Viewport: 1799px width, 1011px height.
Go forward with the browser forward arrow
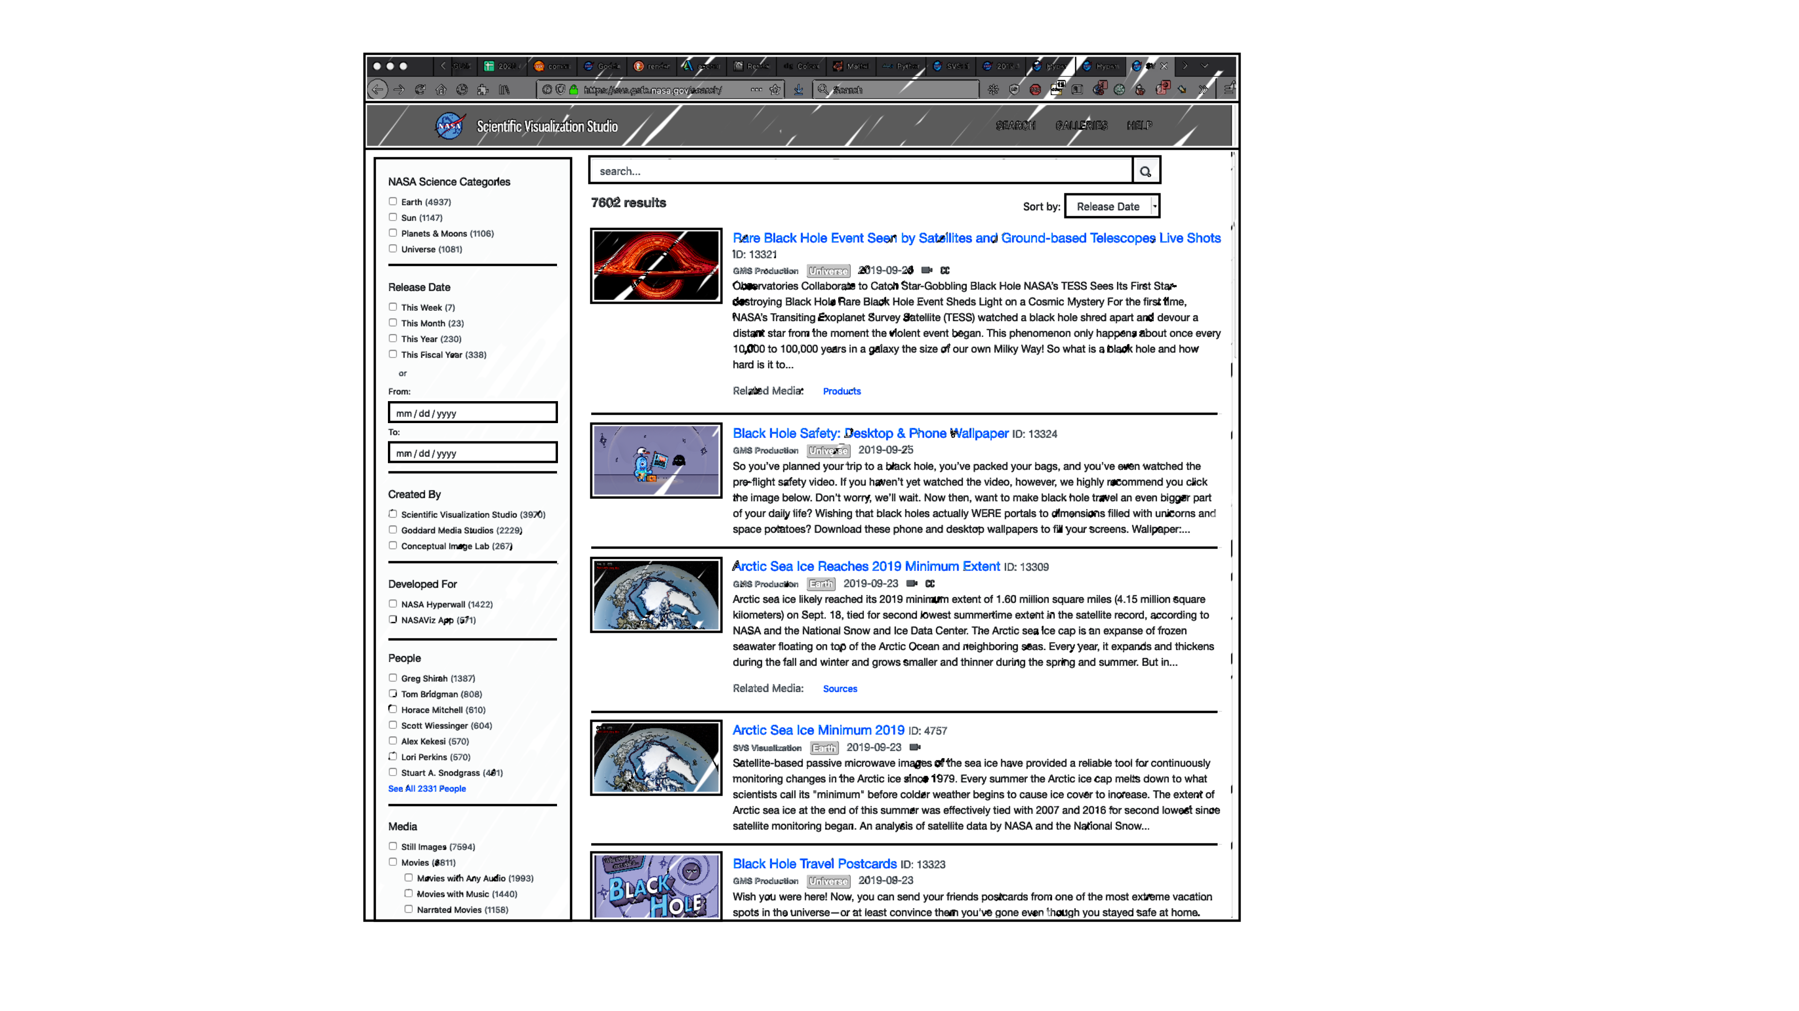tap(399, 89)
